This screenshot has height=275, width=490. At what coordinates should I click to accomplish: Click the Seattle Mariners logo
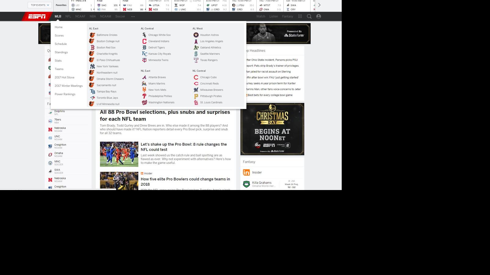point(196,54)
